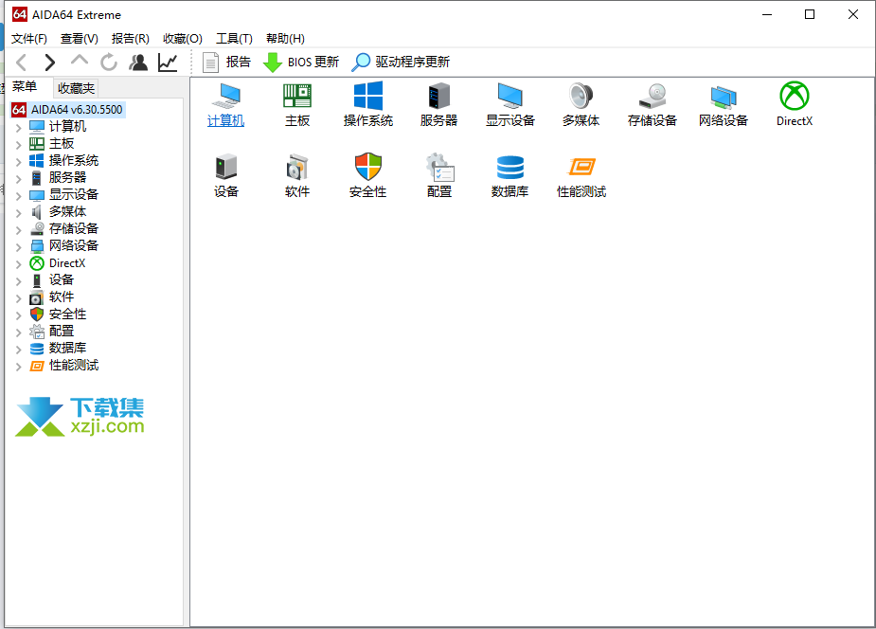Expand the DirectX tree node
The height and width of the screenshot is (629, 876).
[x=18, y=263]
